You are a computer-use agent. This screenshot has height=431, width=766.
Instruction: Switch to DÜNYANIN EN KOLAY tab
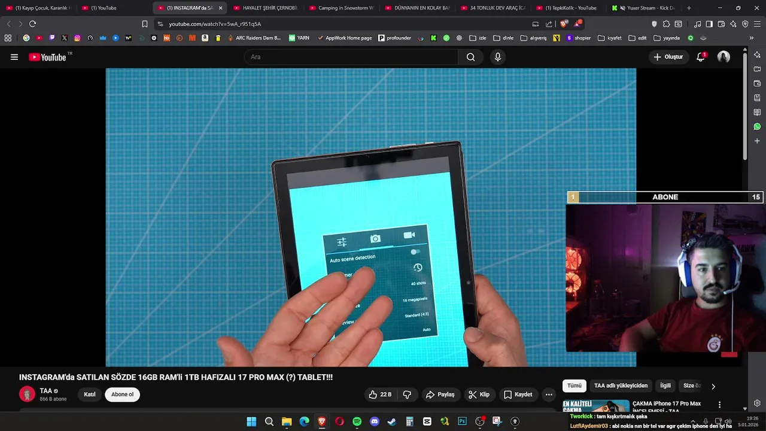click(417, 8)
